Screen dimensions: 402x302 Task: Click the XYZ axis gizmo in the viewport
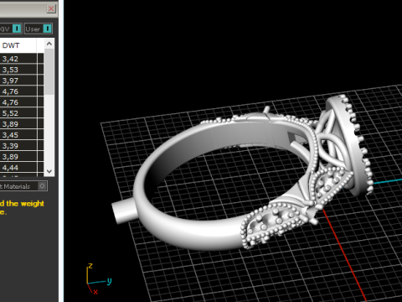[98, 279]
